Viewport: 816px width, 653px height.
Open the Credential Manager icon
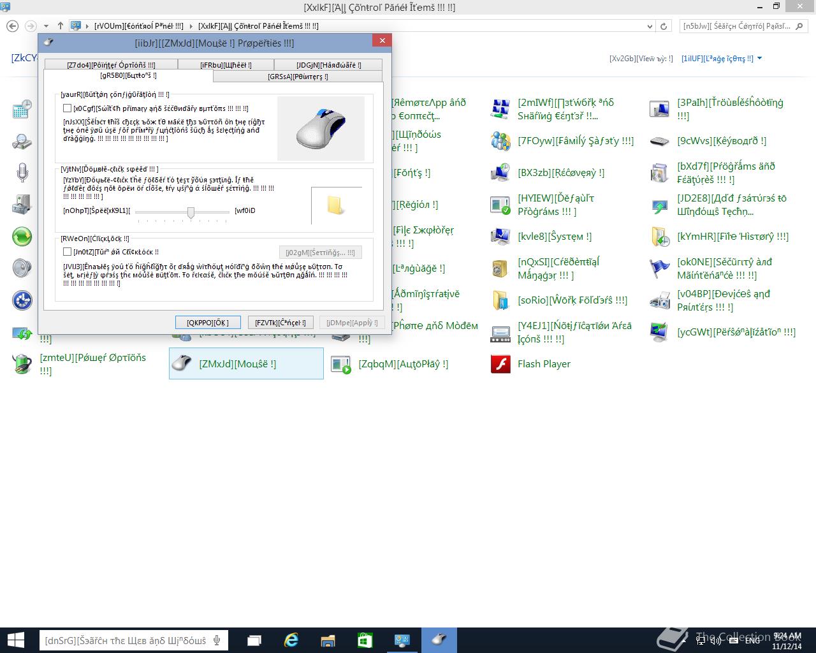point(500,268)
